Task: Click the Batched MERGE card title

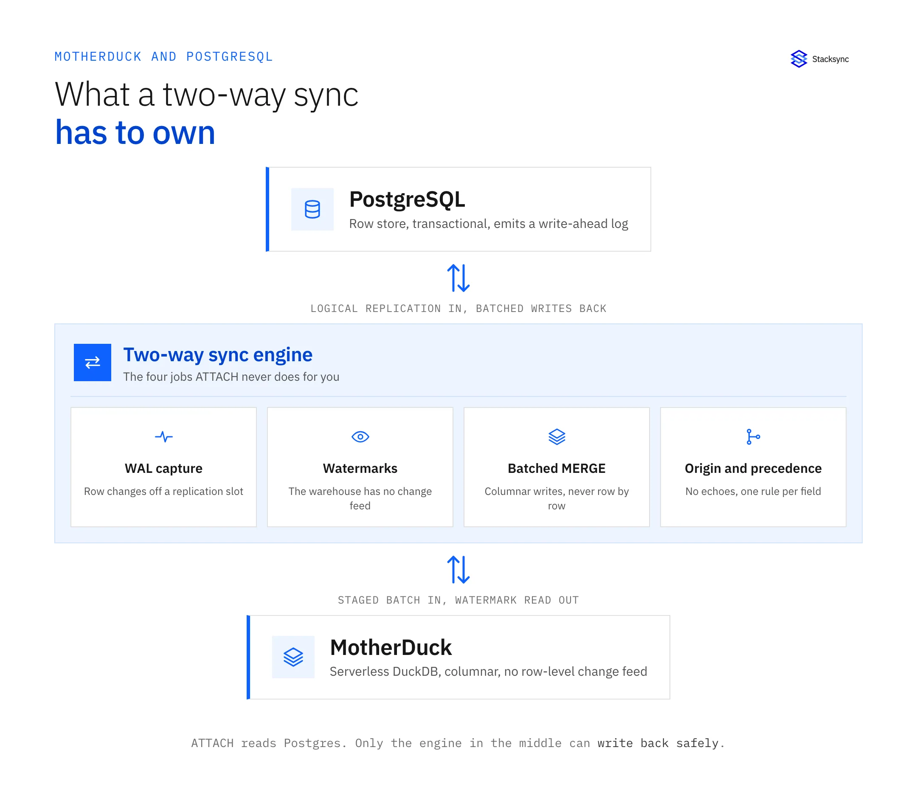Action: point(557,469)
